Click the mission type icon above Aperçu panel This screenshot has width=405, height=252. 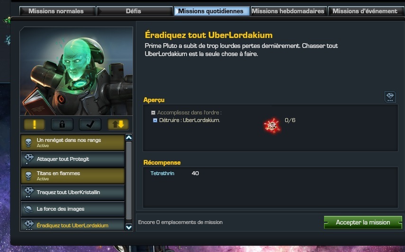click(x=390, y=97)
